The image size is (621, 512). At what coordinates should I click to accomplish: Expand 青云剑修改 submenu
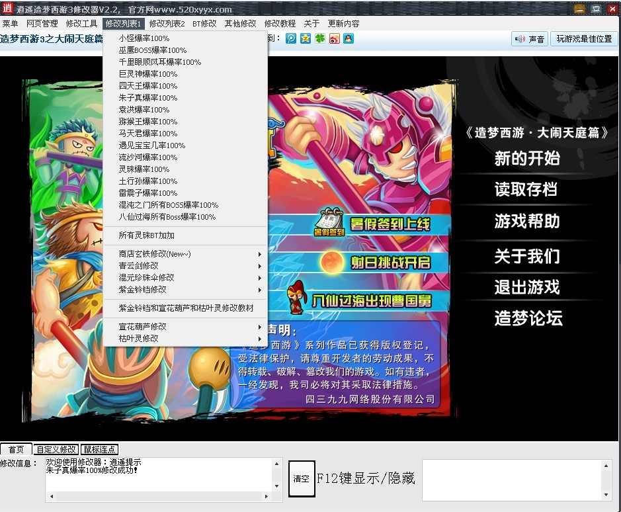coord(185,266)
